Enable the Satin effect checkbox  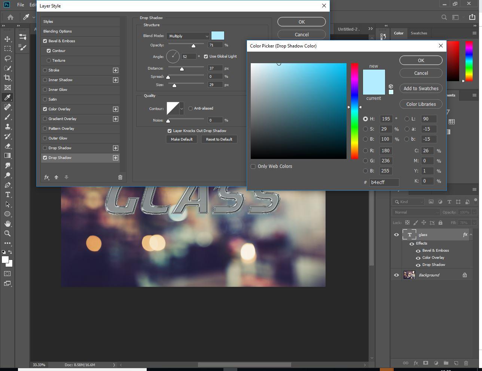(45, 99)
